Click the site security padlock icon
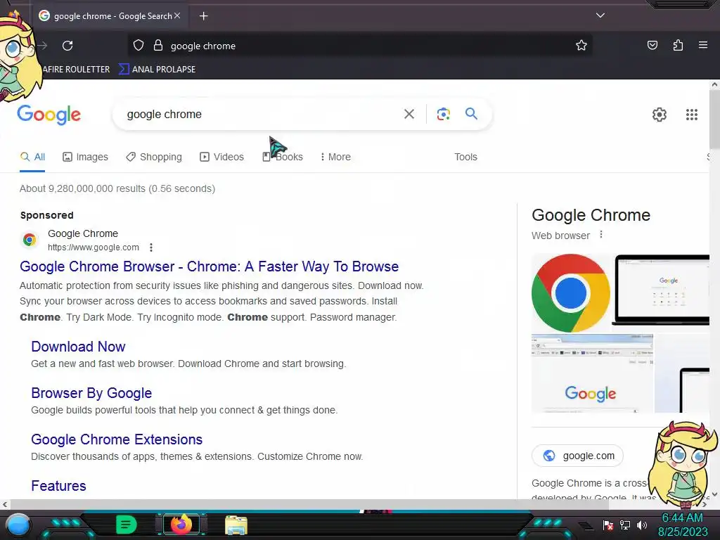Screen dimensions: 720x540 (158, 46)
